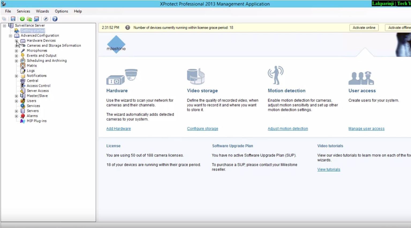Click the Central icon in tree

tap(23, 81)
